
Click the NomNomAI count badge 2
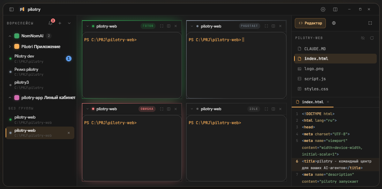(x=49, y=36)
